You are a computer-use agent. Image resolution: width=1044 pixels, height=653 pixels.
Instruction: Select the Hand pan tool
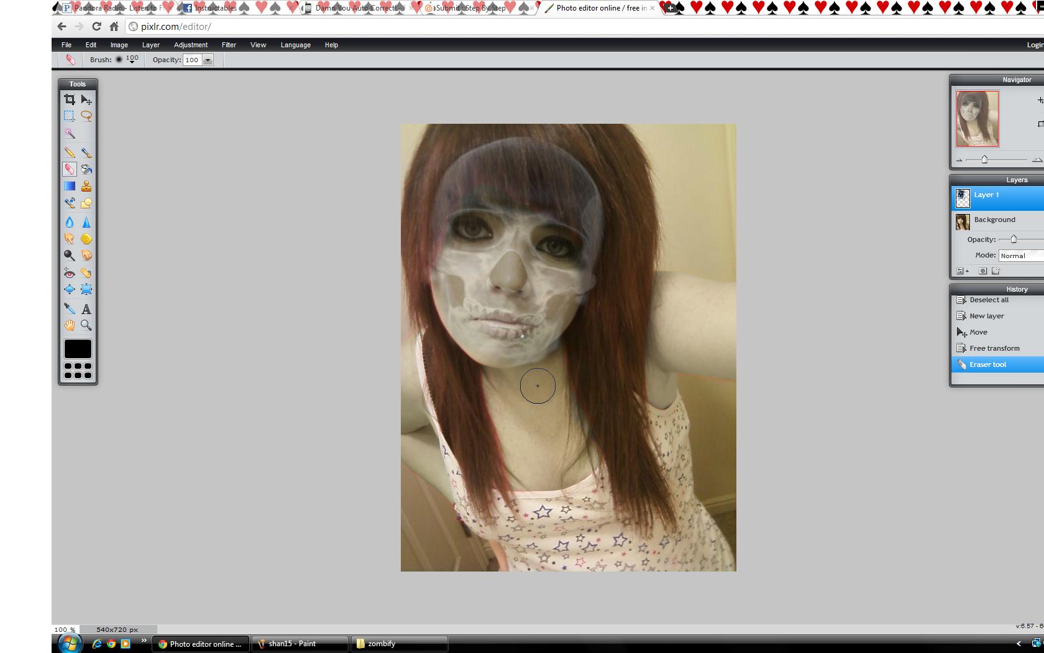click(x=70, y=325)
